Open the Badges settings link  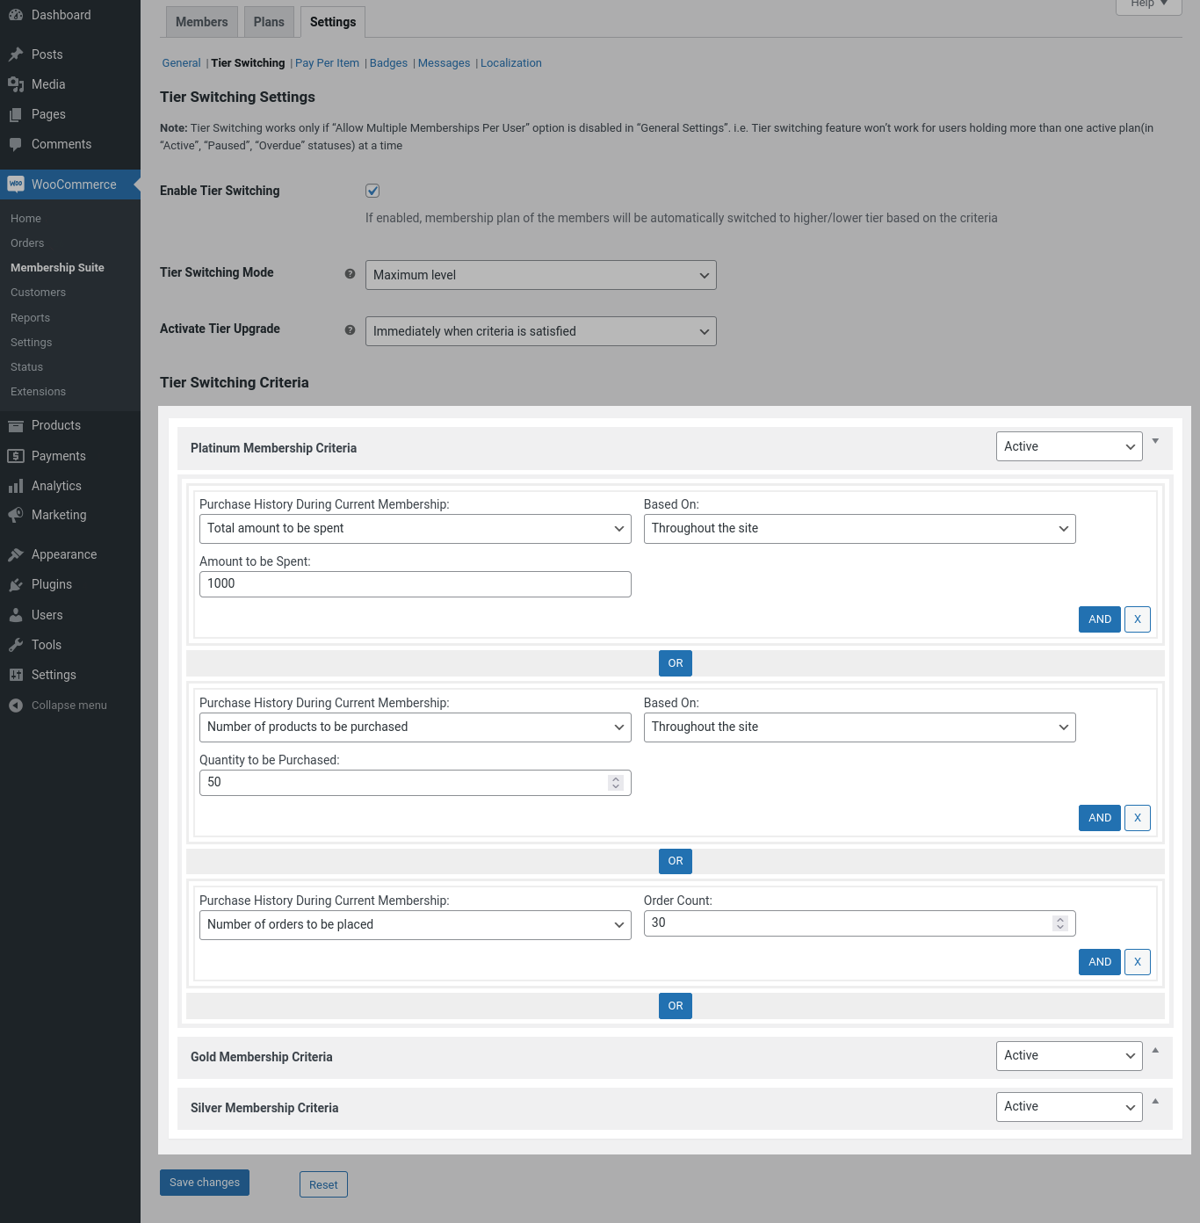coord(388,62)
